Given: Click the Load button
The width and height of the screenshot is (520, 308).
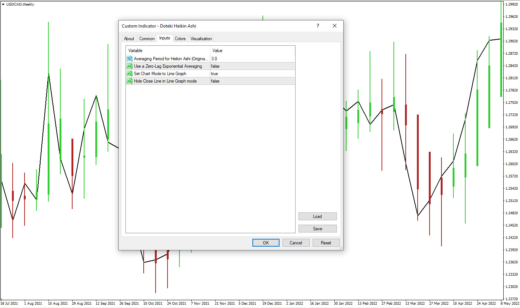Looking at the screenshot, I should pos(318,216).
